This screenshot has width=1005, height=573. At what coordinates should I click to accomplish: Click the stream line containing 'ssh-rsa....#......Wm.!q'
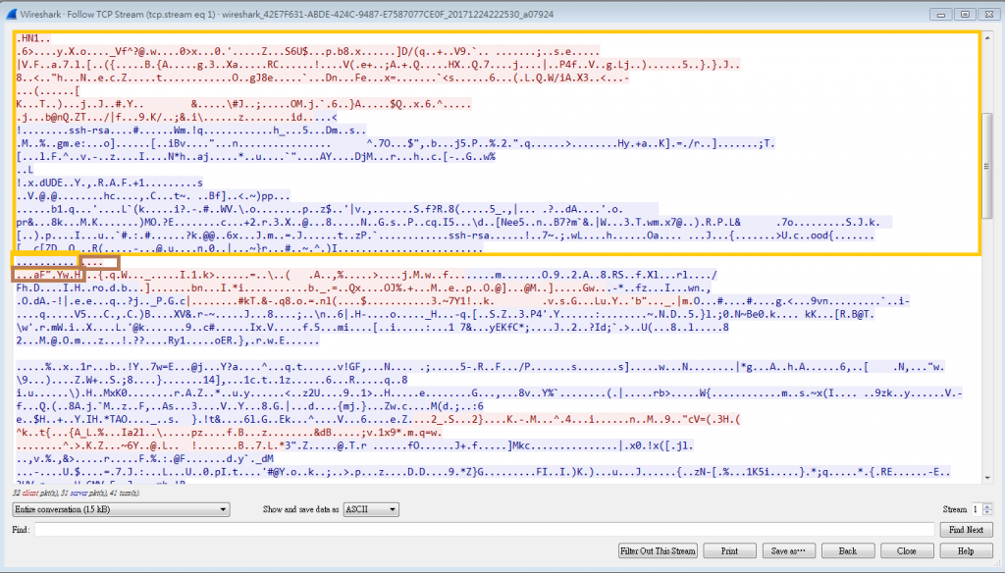(191, 130)
